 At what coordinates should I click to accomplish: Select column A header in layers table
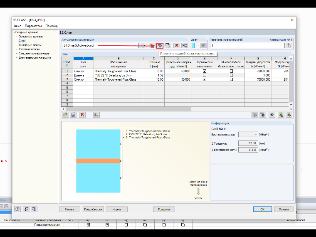(83, 59)
